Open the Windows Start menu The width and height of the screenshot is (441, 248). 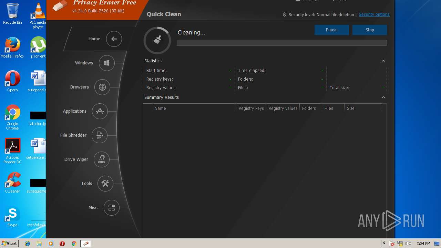[10, 243]
